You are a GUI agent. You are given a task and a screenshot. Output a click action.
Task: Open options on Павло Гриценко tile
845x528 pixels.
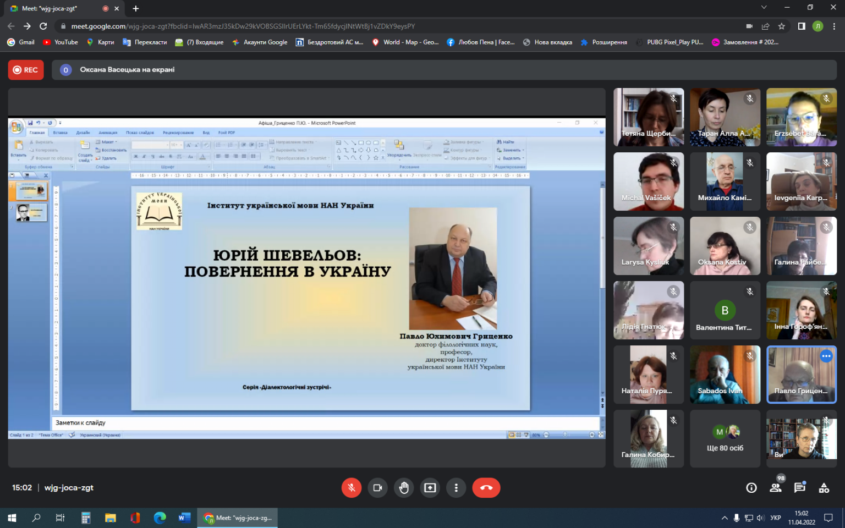point(826,356)
